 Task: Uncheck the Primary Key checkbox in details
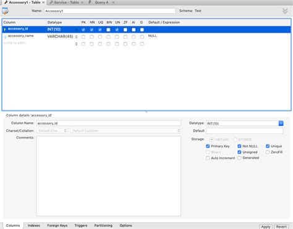coord(208,146)
